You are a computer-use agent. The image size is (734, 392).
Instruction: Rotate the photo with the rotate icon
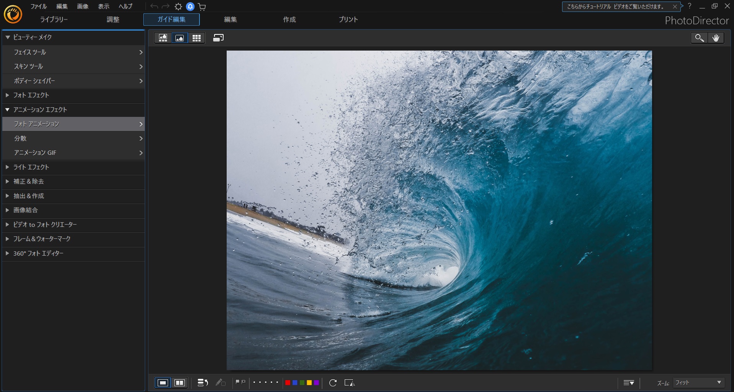pyautogui.click(x=333, y=382)
